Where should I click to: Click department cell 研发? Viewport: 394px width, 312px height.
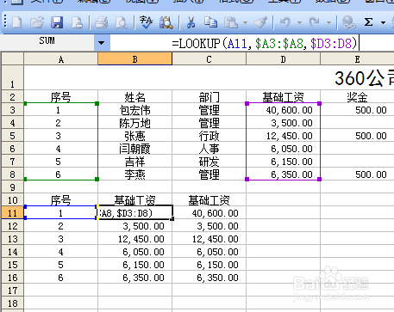(x=209, y=162)
